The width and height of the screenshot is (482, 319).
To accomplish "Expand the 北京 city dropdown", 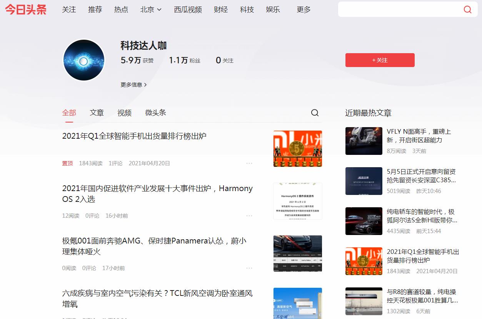I will [x=151, y=10].
